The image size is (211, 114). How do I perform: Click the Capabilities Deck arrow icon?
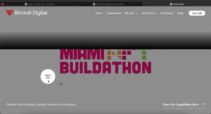(x=203, y=104)
